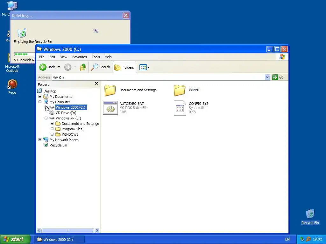Image resolution: width=326 pixels, height=244 pixels.
Task: Maximize the Windows 2000 (C:) window
Action: [277, 49]
